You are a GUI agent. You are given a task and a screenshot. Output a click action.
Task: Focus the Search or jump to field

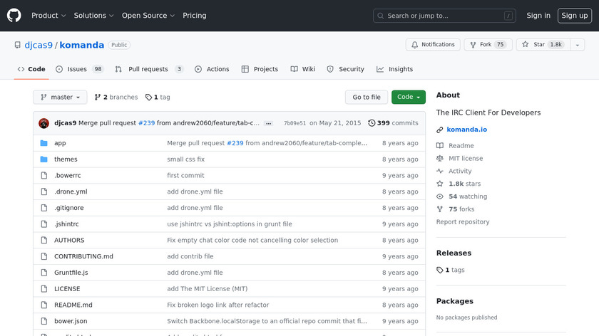click(444, 16)
